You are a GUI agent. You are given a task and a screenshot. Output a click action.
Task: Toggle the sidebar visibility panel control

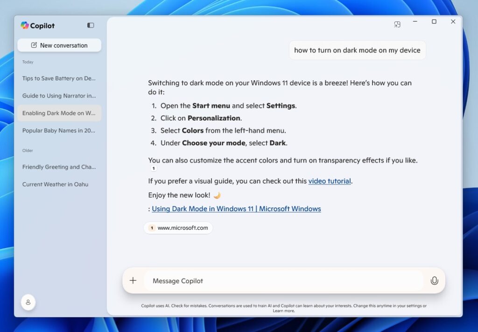click(x=90, y=25)
